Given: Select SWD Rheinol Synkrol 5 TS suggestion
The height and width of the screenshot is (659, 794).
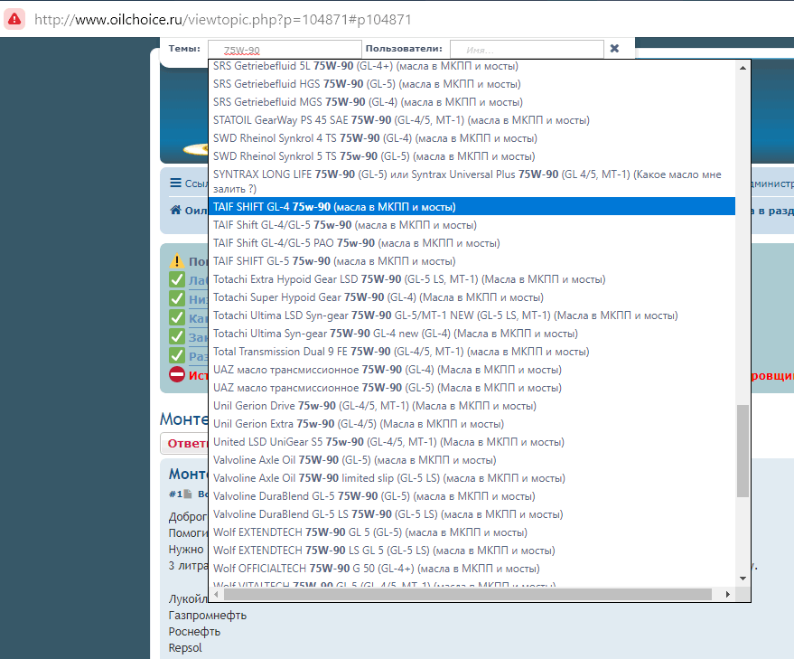Looking at the screenshot, I should 472,156.
